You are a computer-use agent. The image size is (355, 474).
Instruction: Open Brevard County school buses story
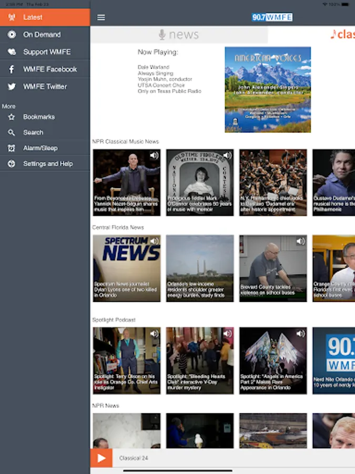coord(273,269)
